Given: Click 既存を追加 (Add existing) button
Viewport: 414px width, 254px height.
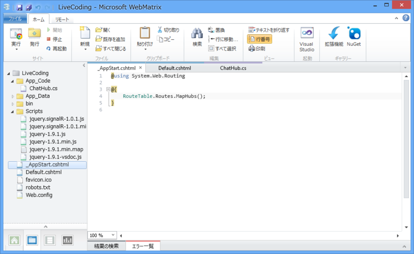Looking at the screenshot, I should [110, 39].
